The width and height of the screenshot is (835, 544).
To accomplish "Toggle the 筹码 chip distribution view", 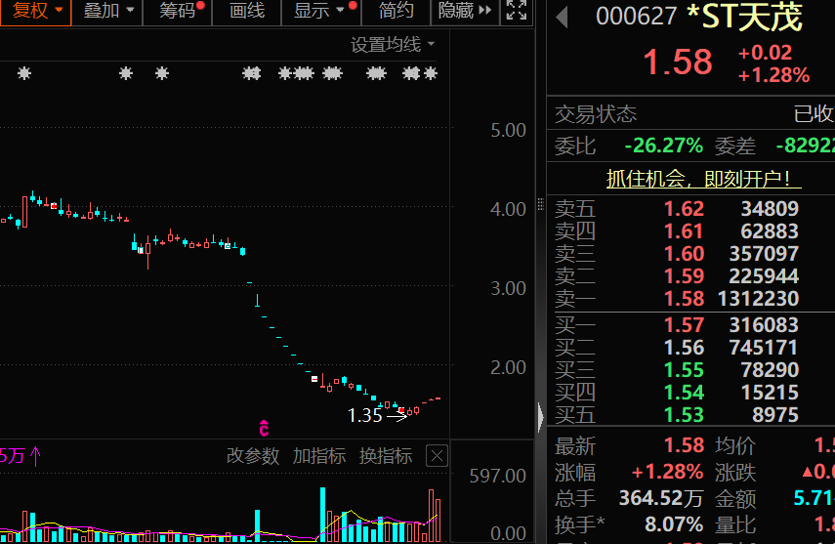I will pyautogui.click(x=178, y=12).
